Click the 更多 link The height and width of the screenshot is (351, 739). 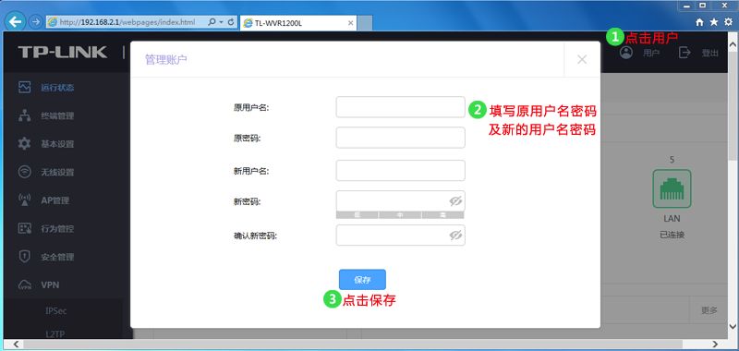(x=709, y=310)
